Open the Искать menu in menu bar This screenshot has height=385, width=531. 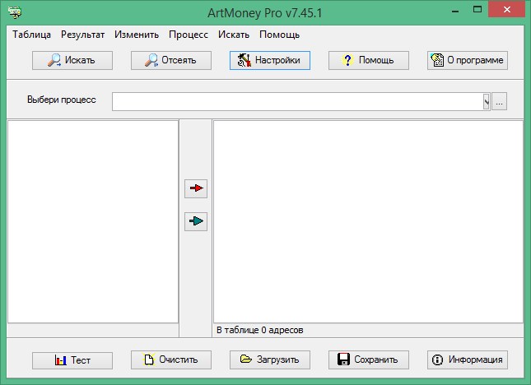[234, 35]
